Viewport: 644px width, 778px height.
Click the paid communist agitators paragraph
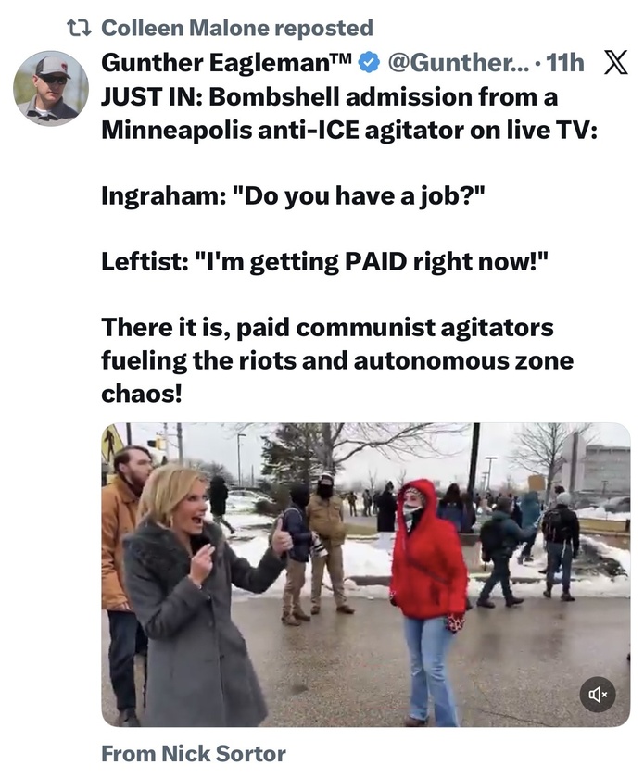pyautogui.click(x=337, y=360)
